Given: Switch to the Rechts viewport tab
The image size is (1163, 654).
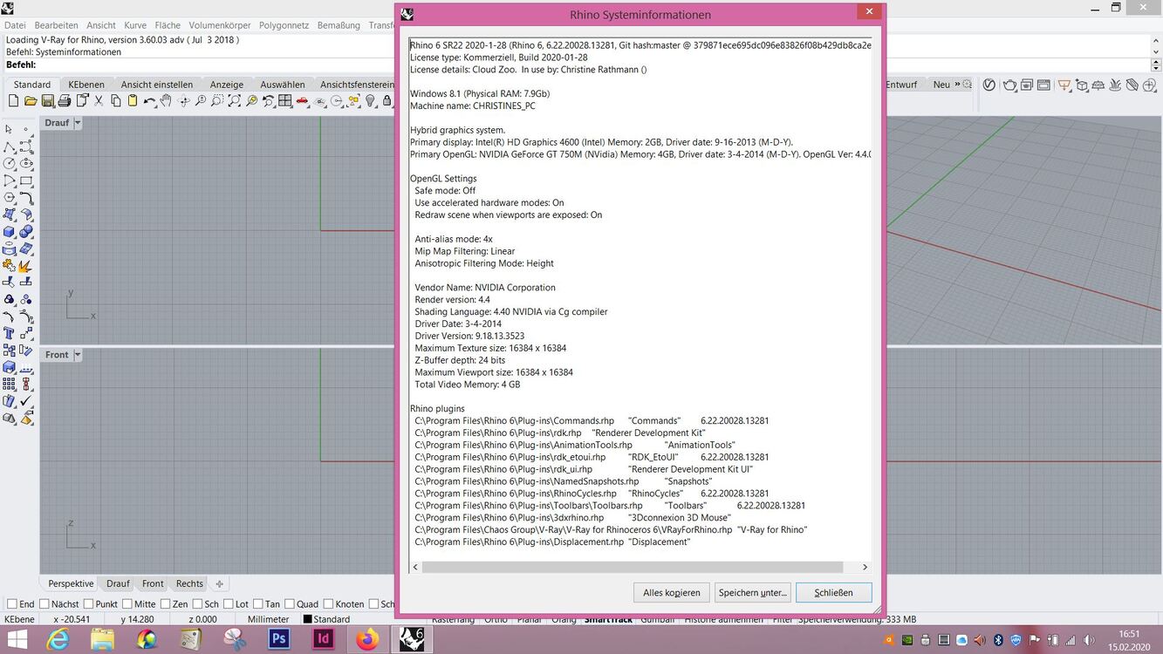Looking at the screenshot, I should point(189,584).
